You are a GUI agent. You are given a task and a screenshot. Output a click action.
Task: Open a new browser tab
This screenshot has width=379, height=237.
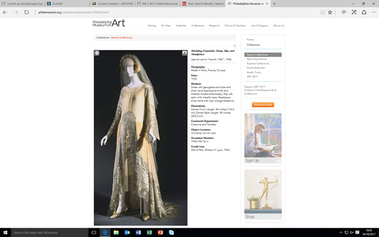click(x=274, y=4)
